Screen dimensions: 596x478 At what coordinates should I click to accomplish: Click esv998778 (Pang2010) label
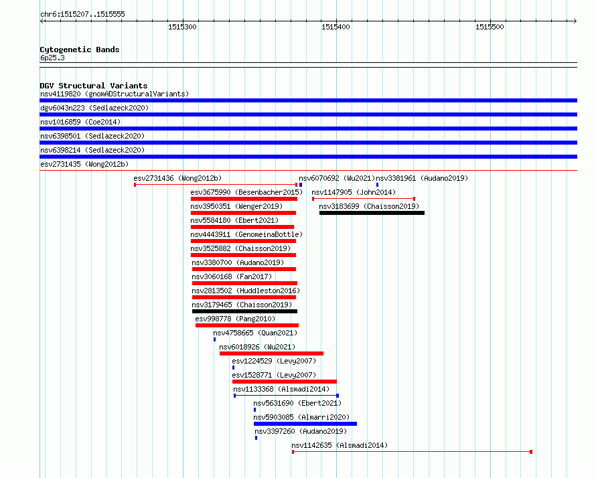235,319
